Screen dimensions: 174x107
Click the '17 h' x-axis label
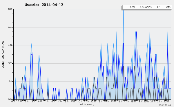click(x=126, y=101)
